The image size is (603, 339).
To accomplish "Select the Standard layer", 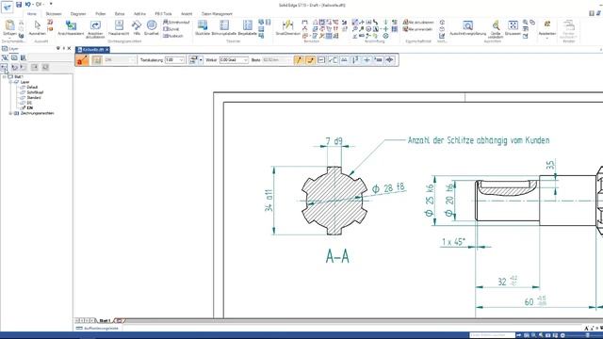I will coord(34,98).
